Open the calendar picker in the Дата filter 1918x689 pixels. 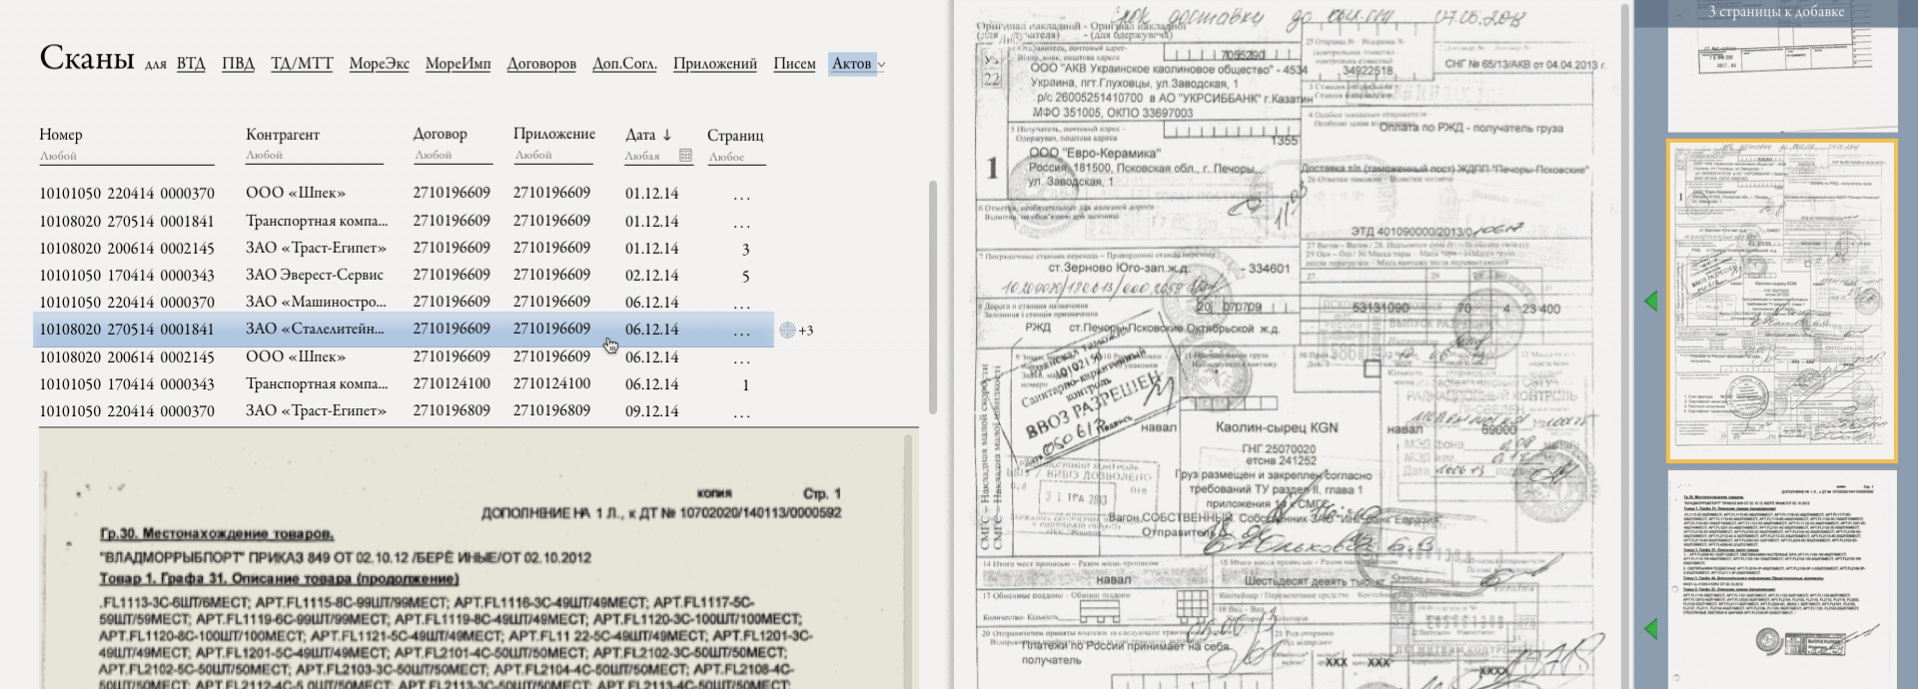[x=685, y=156]
